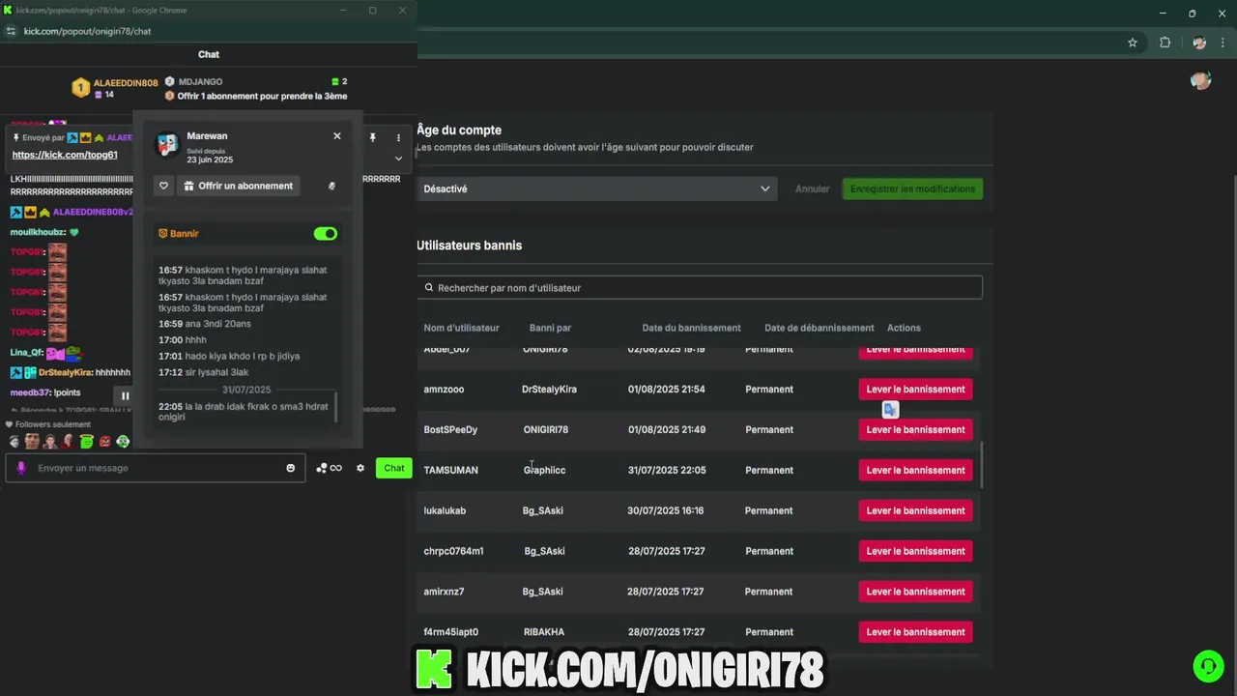
Task: Click the Date du bannissement column header
Action: coord(691,328)
